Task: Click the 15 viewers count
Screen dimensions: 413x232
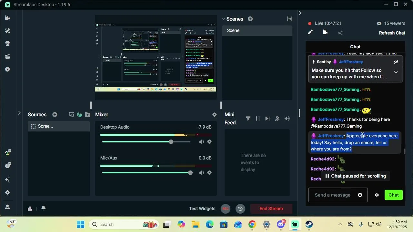Action: point(391,23)
